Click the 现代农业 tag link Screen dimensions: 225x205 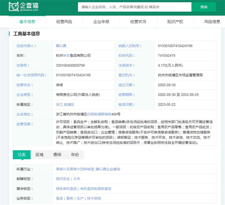(63, 179)
